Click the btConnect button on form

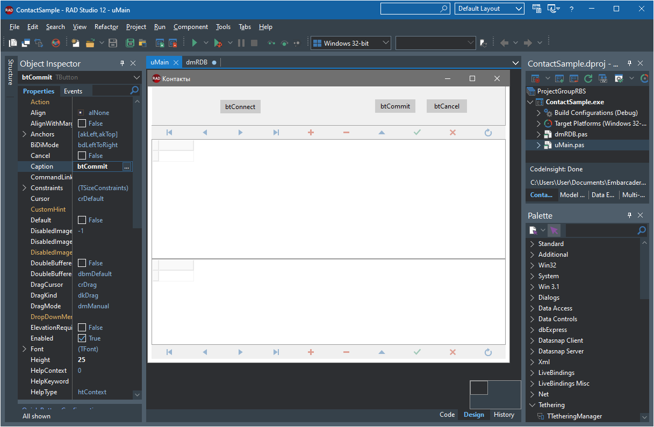click(240, 106)
